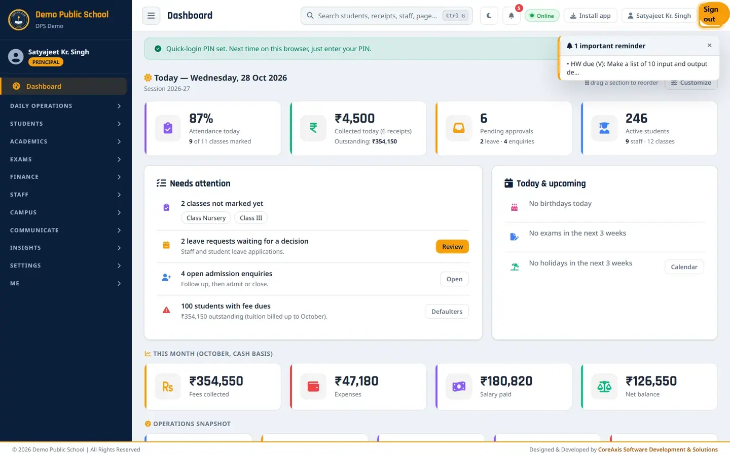Click the Defaulters button

tap(447, 312)
